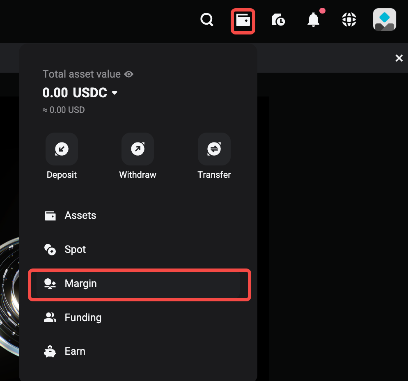
Task: Click the Funding people icon
Action: (x=50, y=317)
